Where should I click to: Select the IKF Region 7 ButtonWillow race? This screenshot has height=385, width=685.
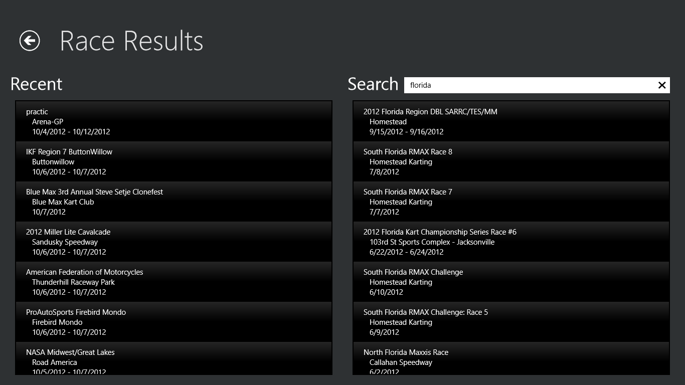coord(174,161)
